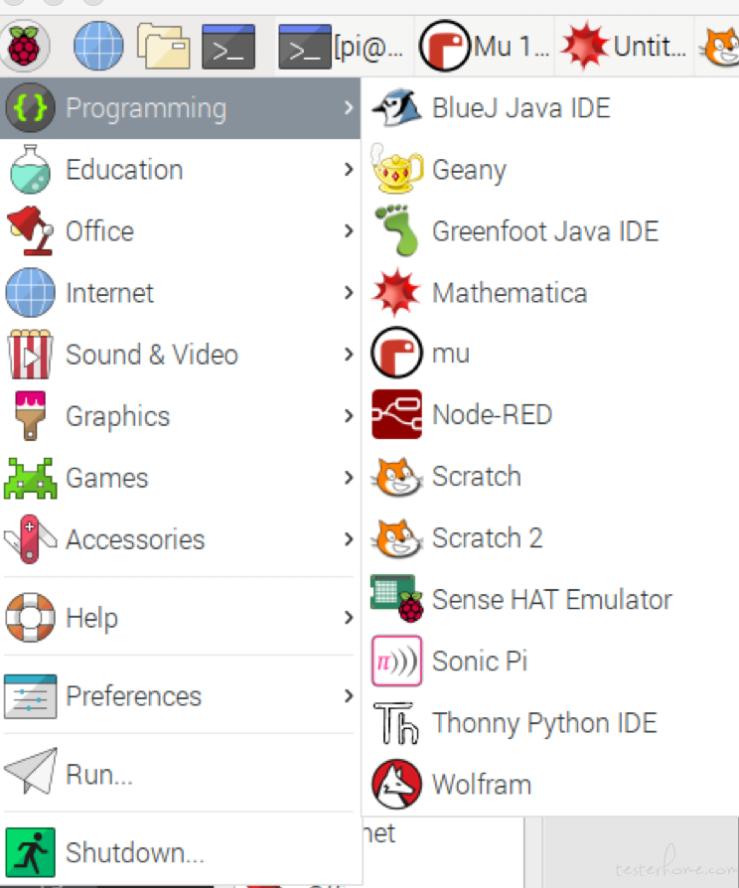Switch to the Mu taskbar window

484,46
